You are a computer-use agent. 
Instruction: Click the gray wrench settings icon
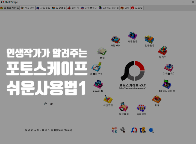click(x=123, y=130)
